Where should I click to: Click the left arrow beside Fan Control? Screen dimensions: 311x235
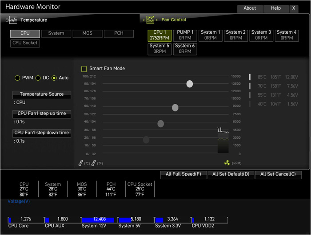click(x=143, y=20)
